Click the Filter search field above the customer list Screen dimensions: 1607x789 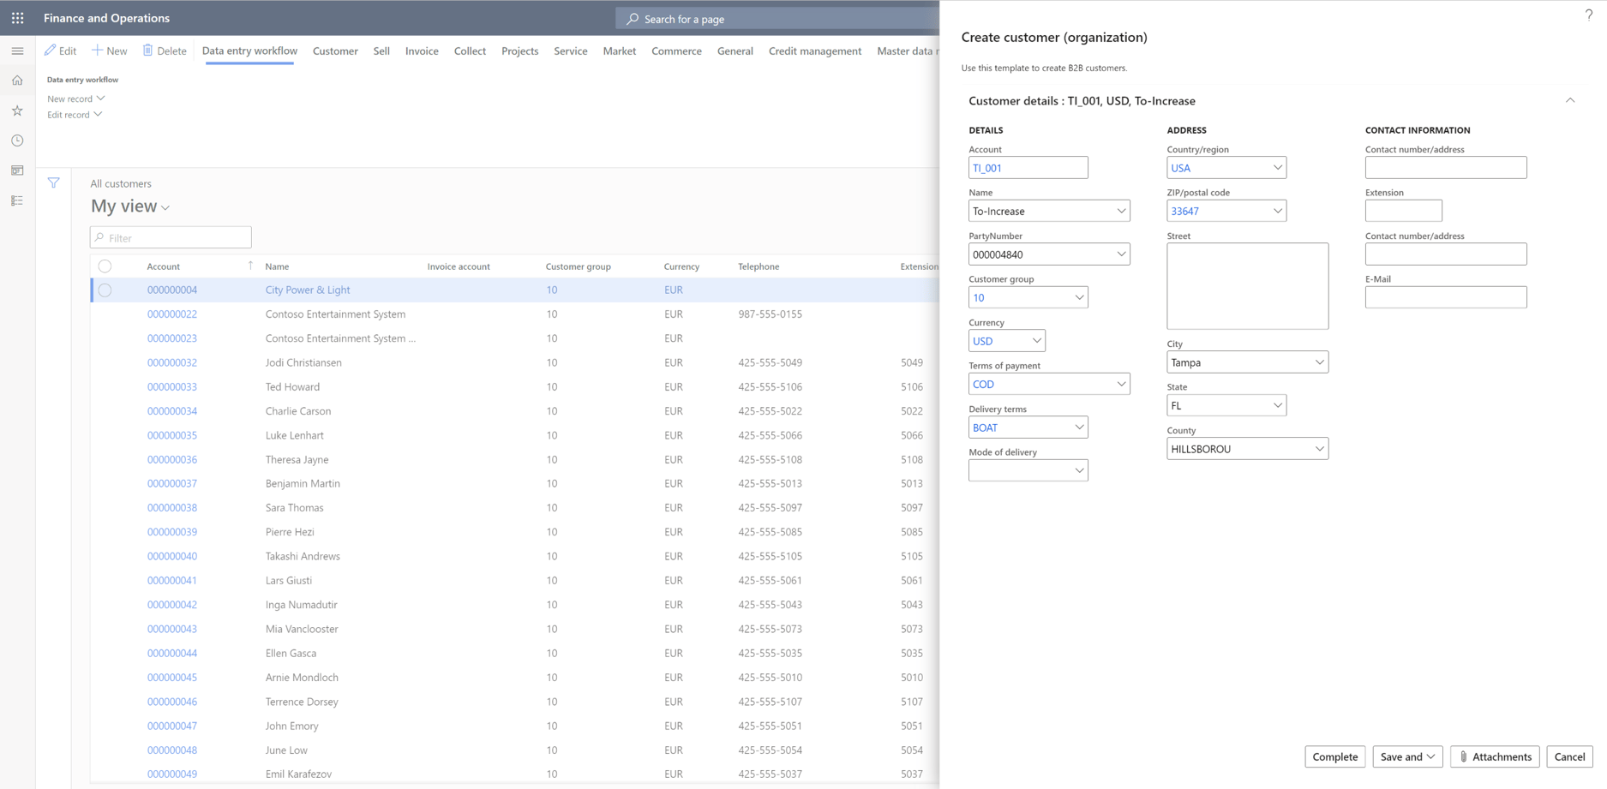171,237
